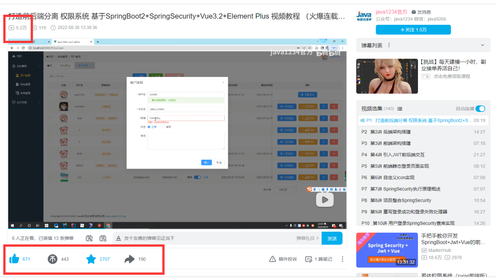Screen dimensions: 496x278
Task: Click the 发送 send button
Action: click(332, 238)
